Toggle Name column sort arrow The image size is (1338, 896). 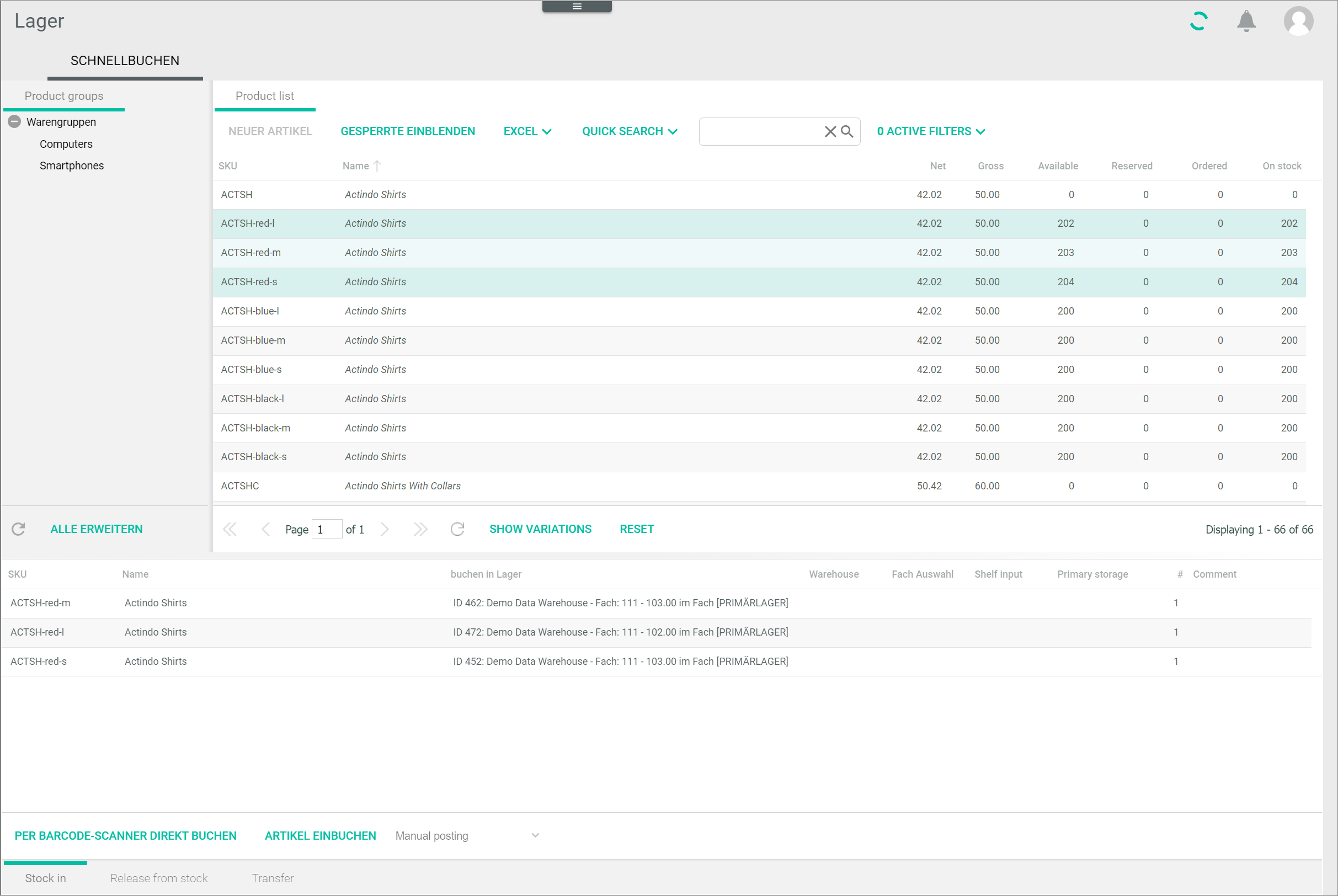(377, 166)
